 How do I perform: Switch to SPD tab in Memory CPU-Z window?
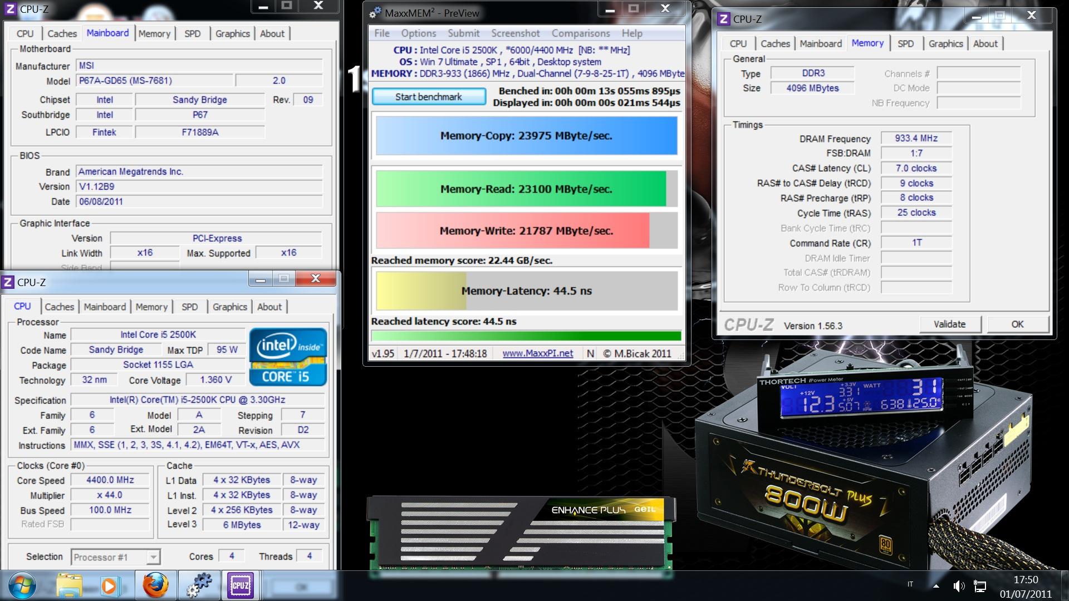pos(905,44)
